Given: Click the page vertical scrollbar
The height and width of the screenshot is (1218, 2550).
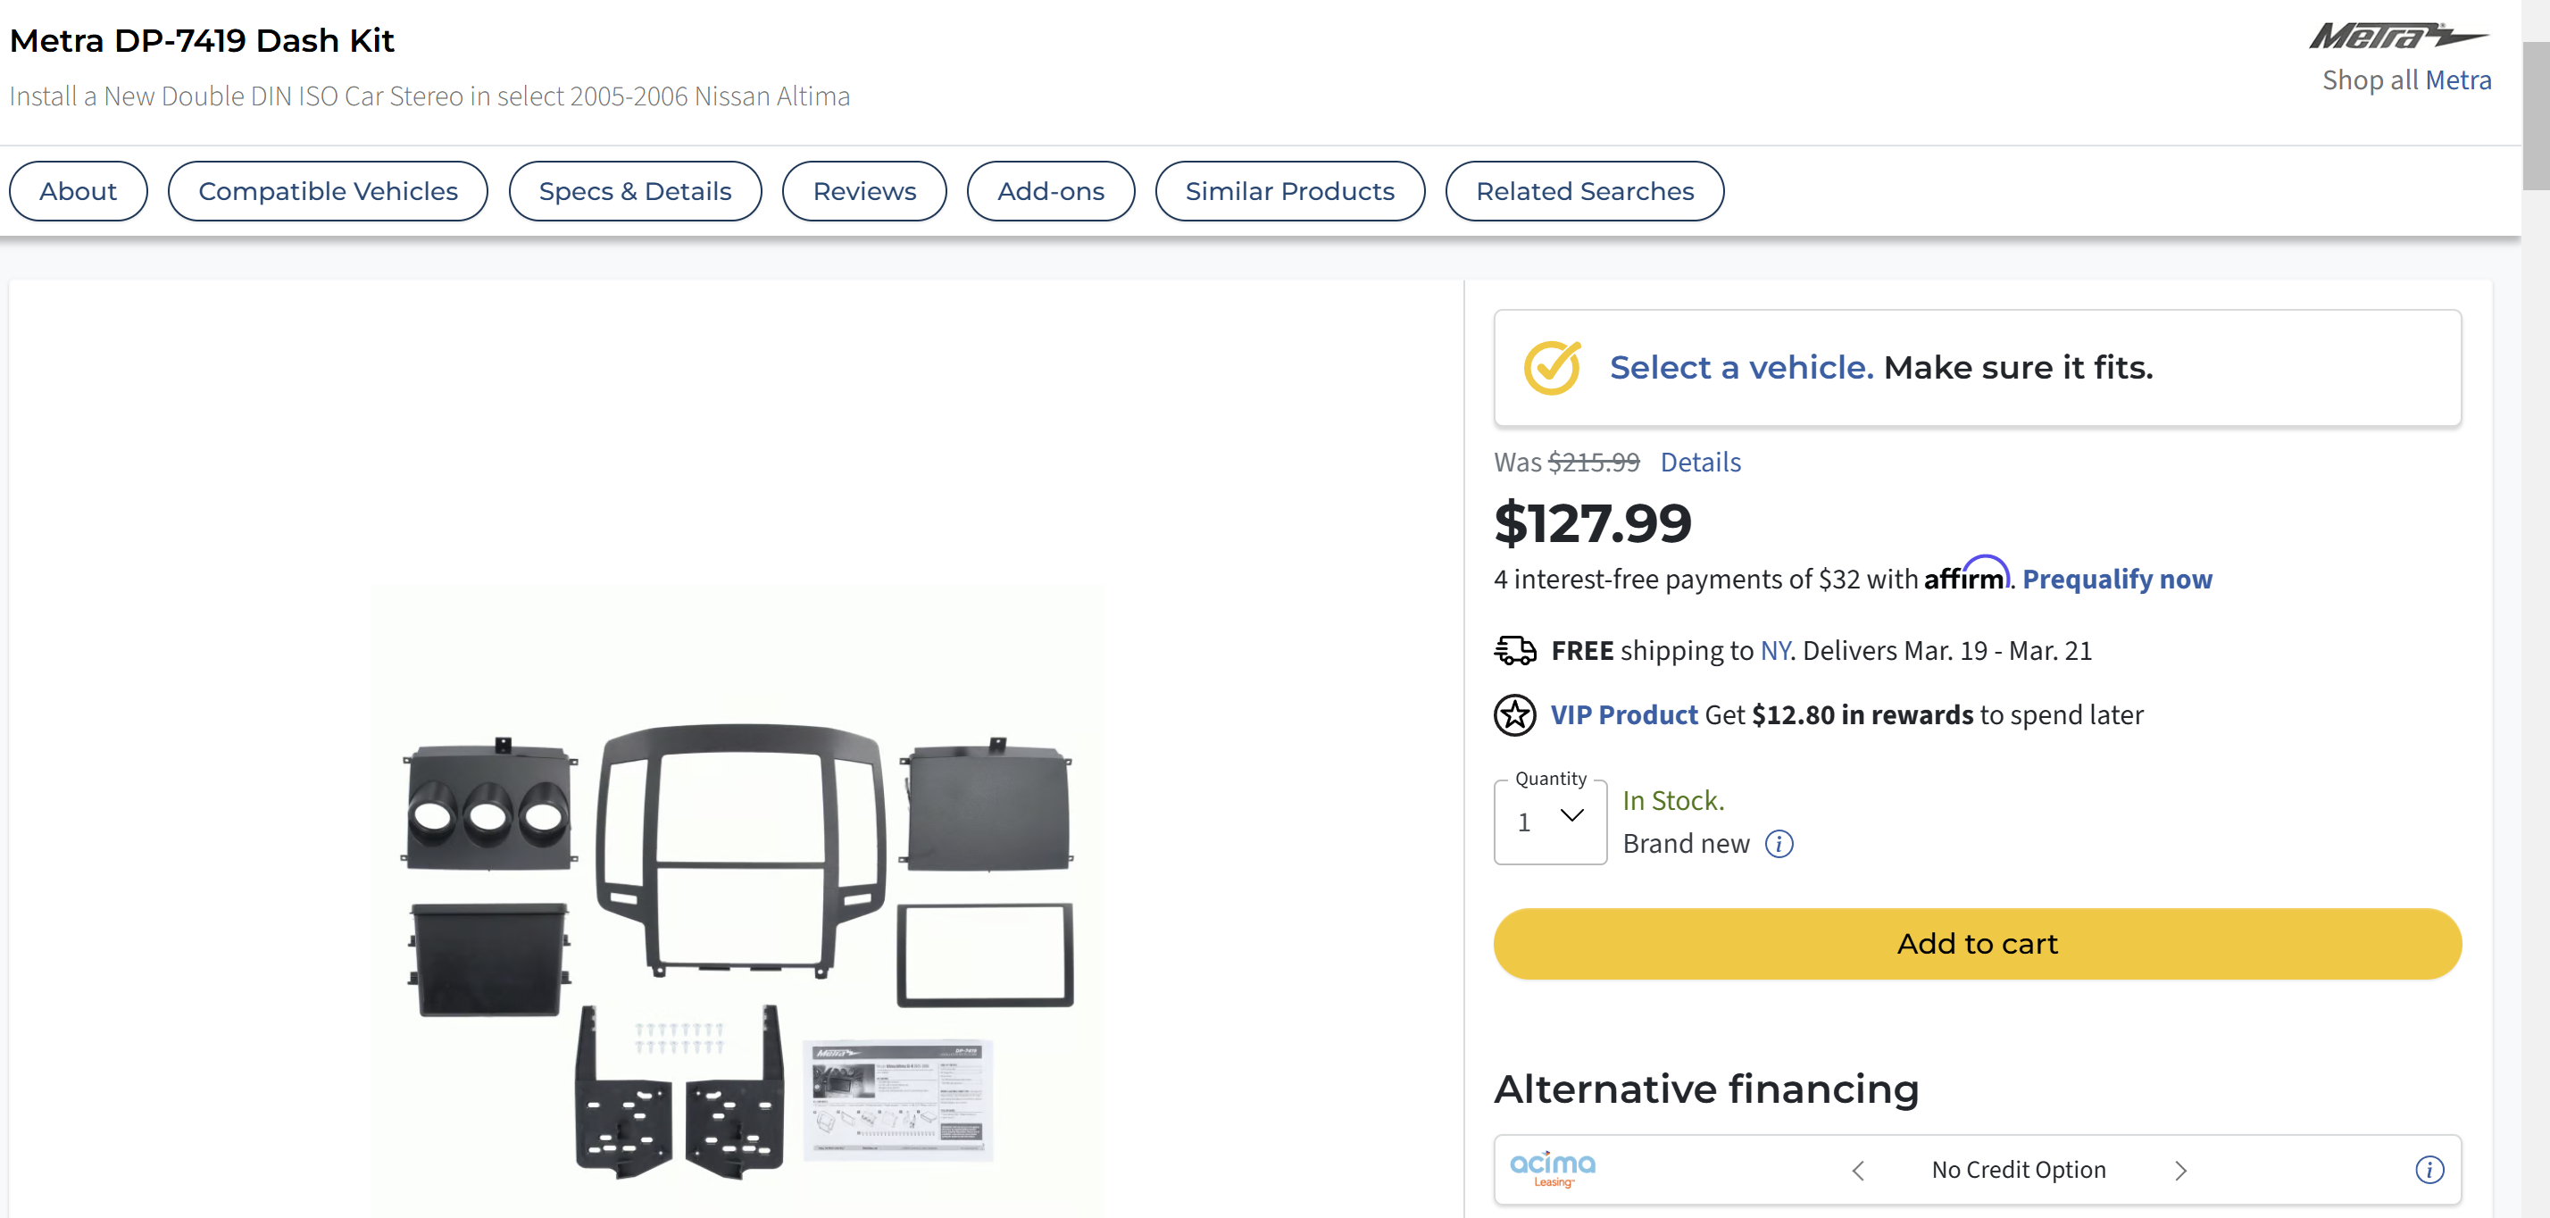Looking at the screenshot, I should [x=2535, y=114].
